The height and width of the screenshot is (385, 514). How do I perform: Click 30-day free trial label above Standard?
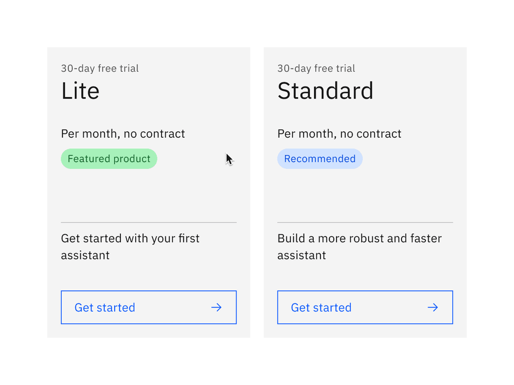pyautogui.click(x=316, y=68)
